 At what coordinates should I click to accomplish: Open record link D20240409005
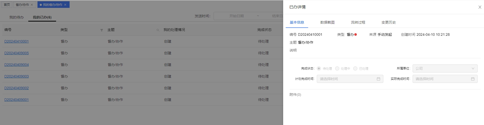tap(17, 53)
